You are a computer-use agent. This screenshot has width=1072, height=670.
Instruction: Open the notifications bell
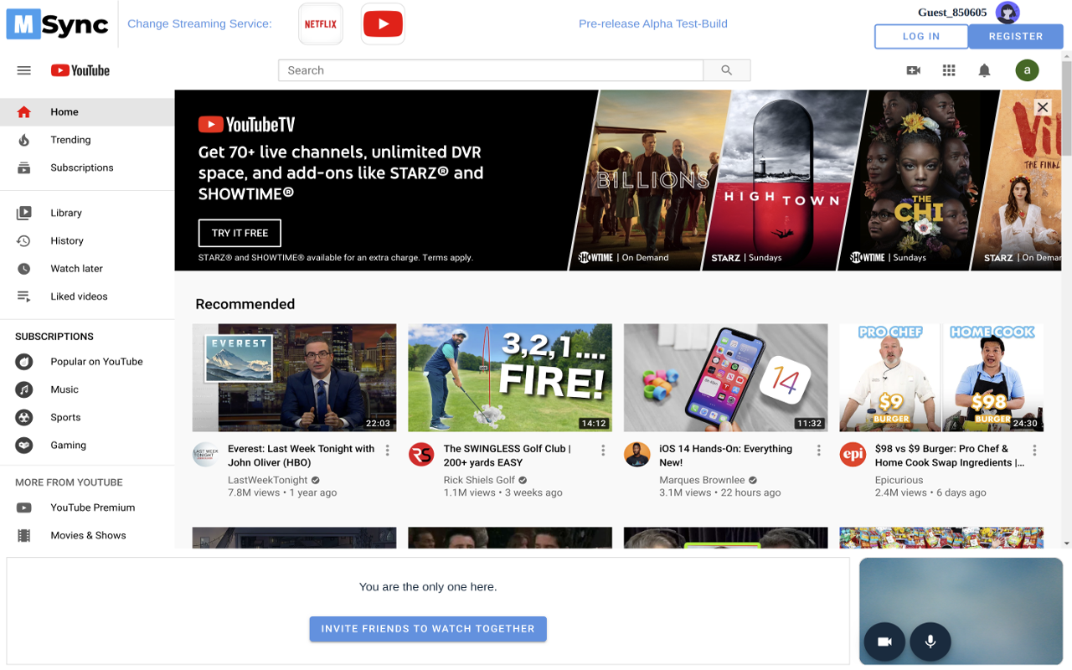point(985,70)
